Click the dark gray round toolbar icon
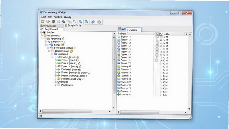 click(54, 21)
